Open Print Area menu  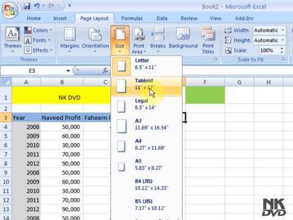pyautogui.click(x=139, y=40)
